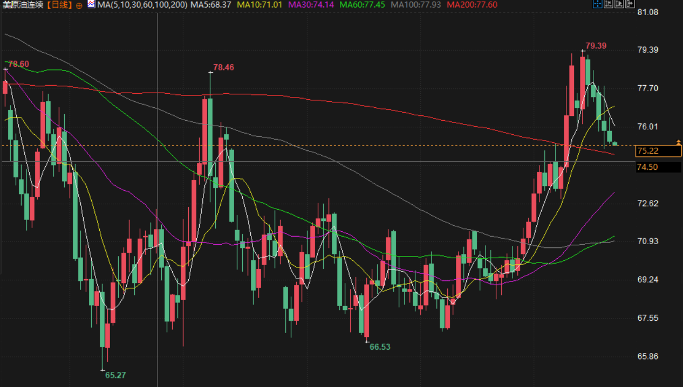Click the 78.60 high label at left

coord(19,64)
